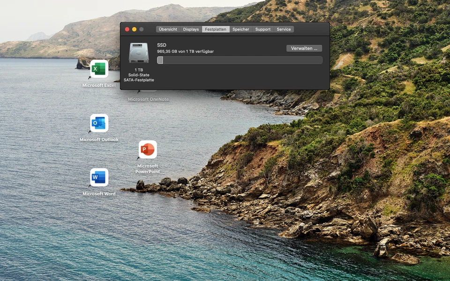Click the '965,35 GB von 1 TB verfügbar' text
Image resolution: width=450 pixels, height=281 pixels.
(186, 52)
